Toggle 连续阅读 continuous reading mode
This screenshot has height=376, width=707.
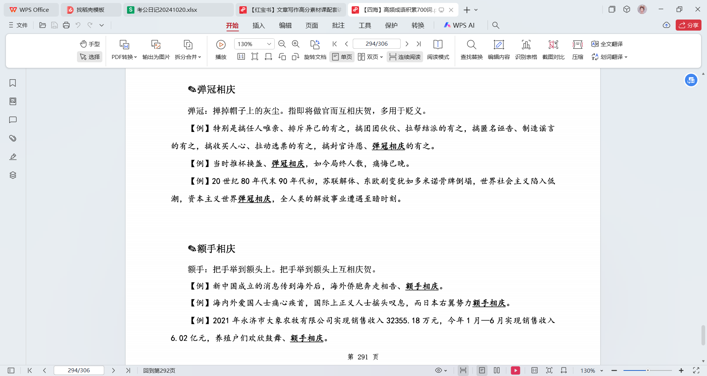(x=405, y=57)
